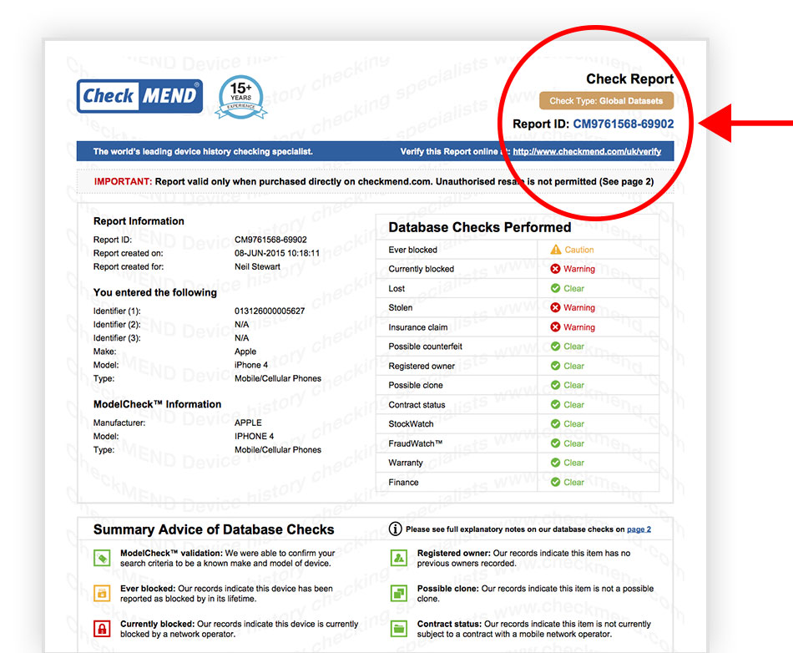
Task: Click the Lost row label
Action: 396,289
